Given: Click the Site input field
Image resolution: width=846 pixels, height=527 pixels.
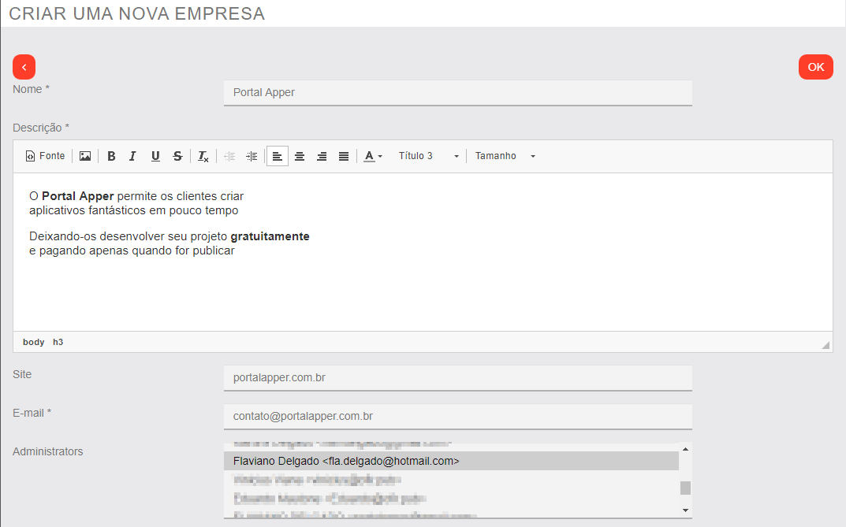Looking at the screenshot, I should tap(457, 378).
